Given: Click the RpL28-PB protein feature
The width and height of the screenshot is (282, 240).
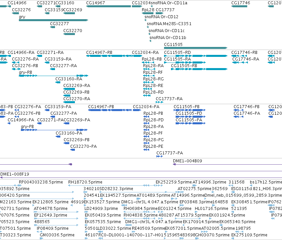Looking at the screenshot, I should point(146,117).
